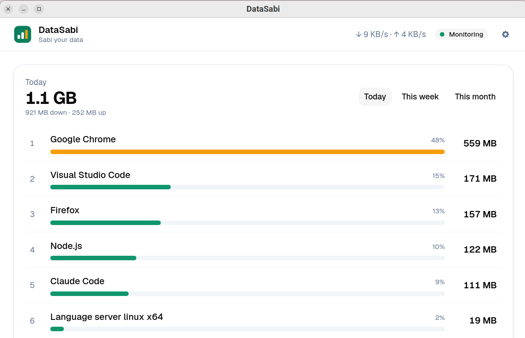Click the Node.js usage bar
This screenshot has height=338, width=525.
click(247, 258)
